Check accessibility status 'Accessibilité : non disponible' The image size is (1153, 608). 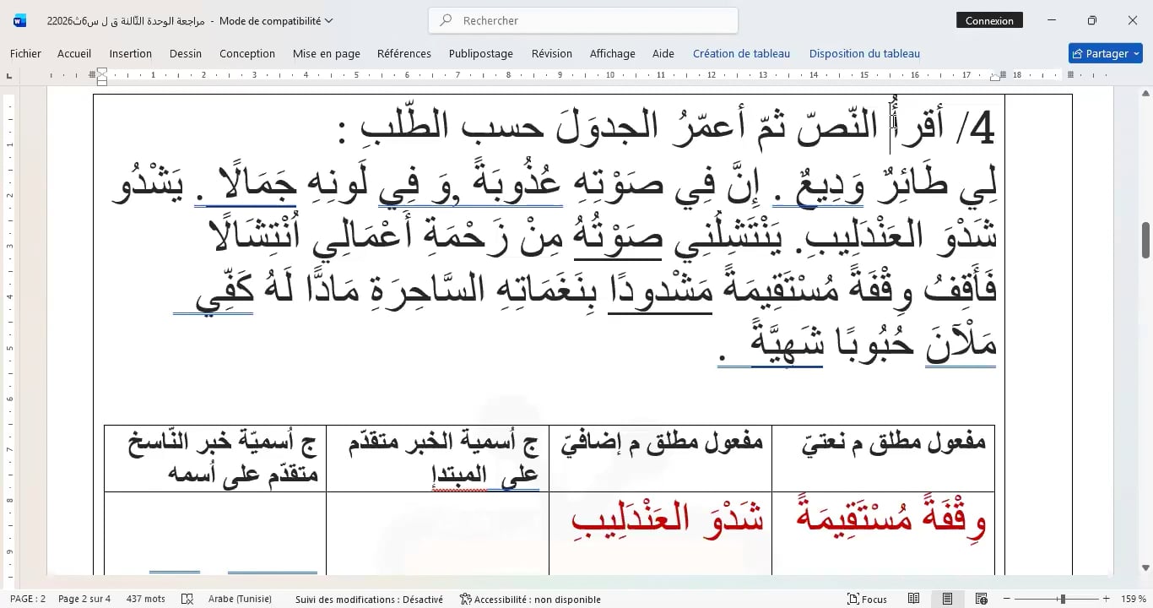(x=530, y=599)
